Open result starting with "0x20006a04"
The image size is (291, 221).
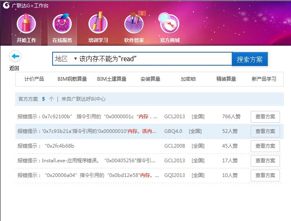tap(88, 175)
